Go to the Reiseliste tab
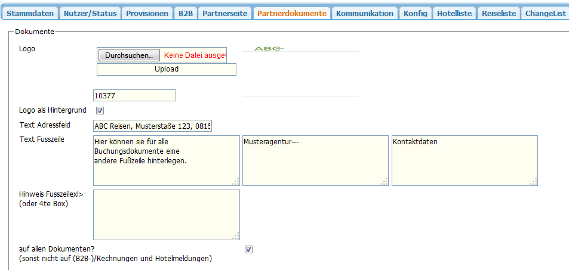Image resolution: width=569 pixels, height=270 pixels. (x=499, y=13)
